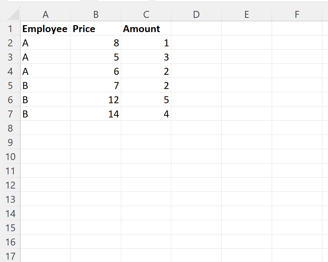Click the Employee header cell

[x=46, y=28]
